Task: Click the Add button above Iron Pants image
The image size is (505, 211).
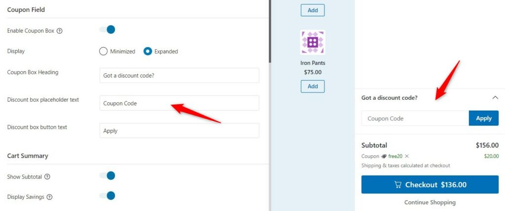Action: [313, 10]
